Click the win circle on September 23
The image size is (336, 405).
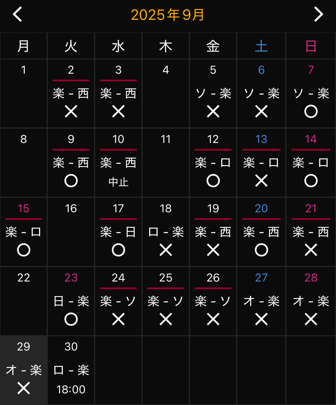click(x=71, y=319)
